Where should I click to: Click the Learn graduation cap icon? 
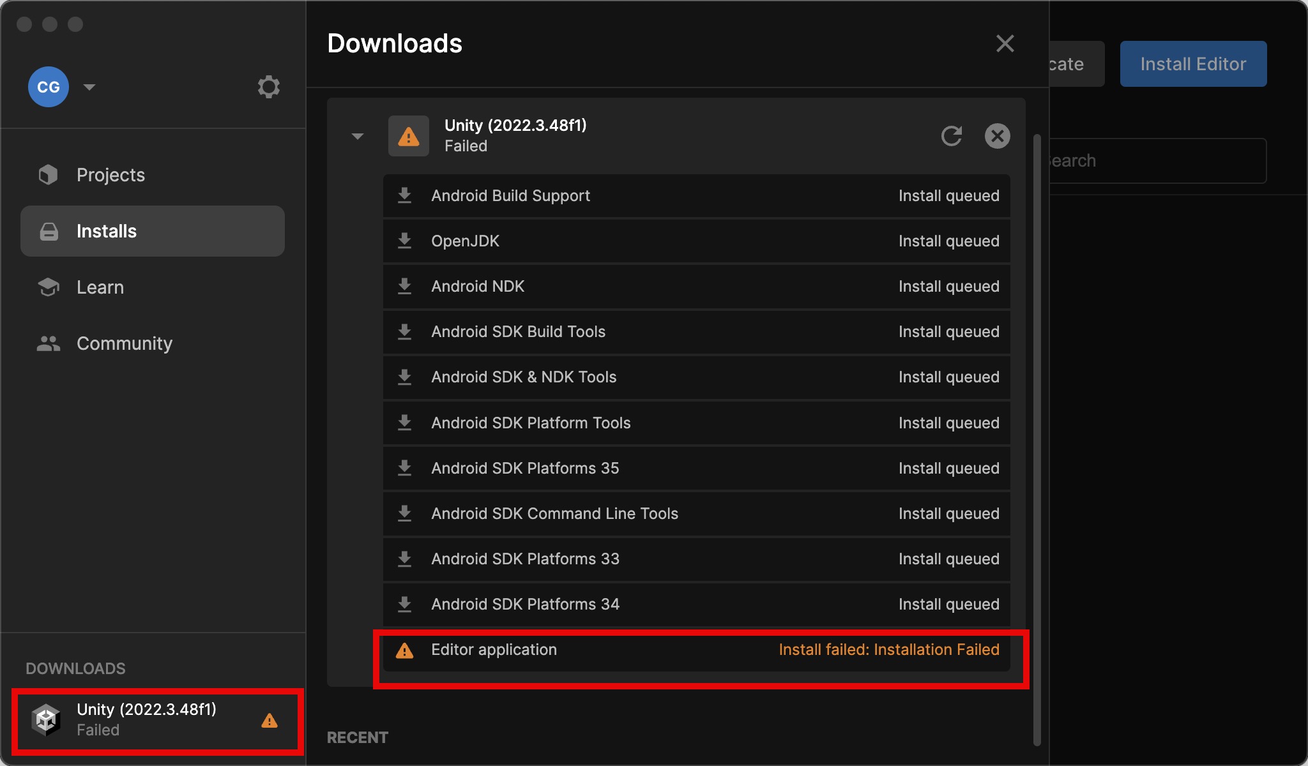point(49,287)
